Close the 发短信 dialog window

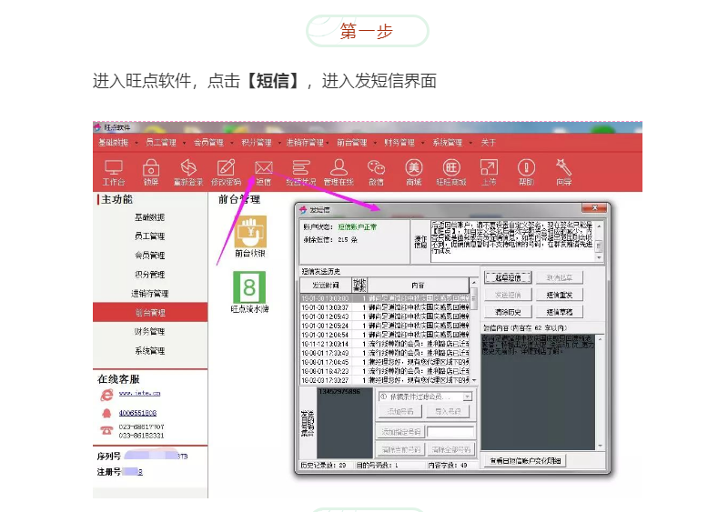tap(595, 208)
